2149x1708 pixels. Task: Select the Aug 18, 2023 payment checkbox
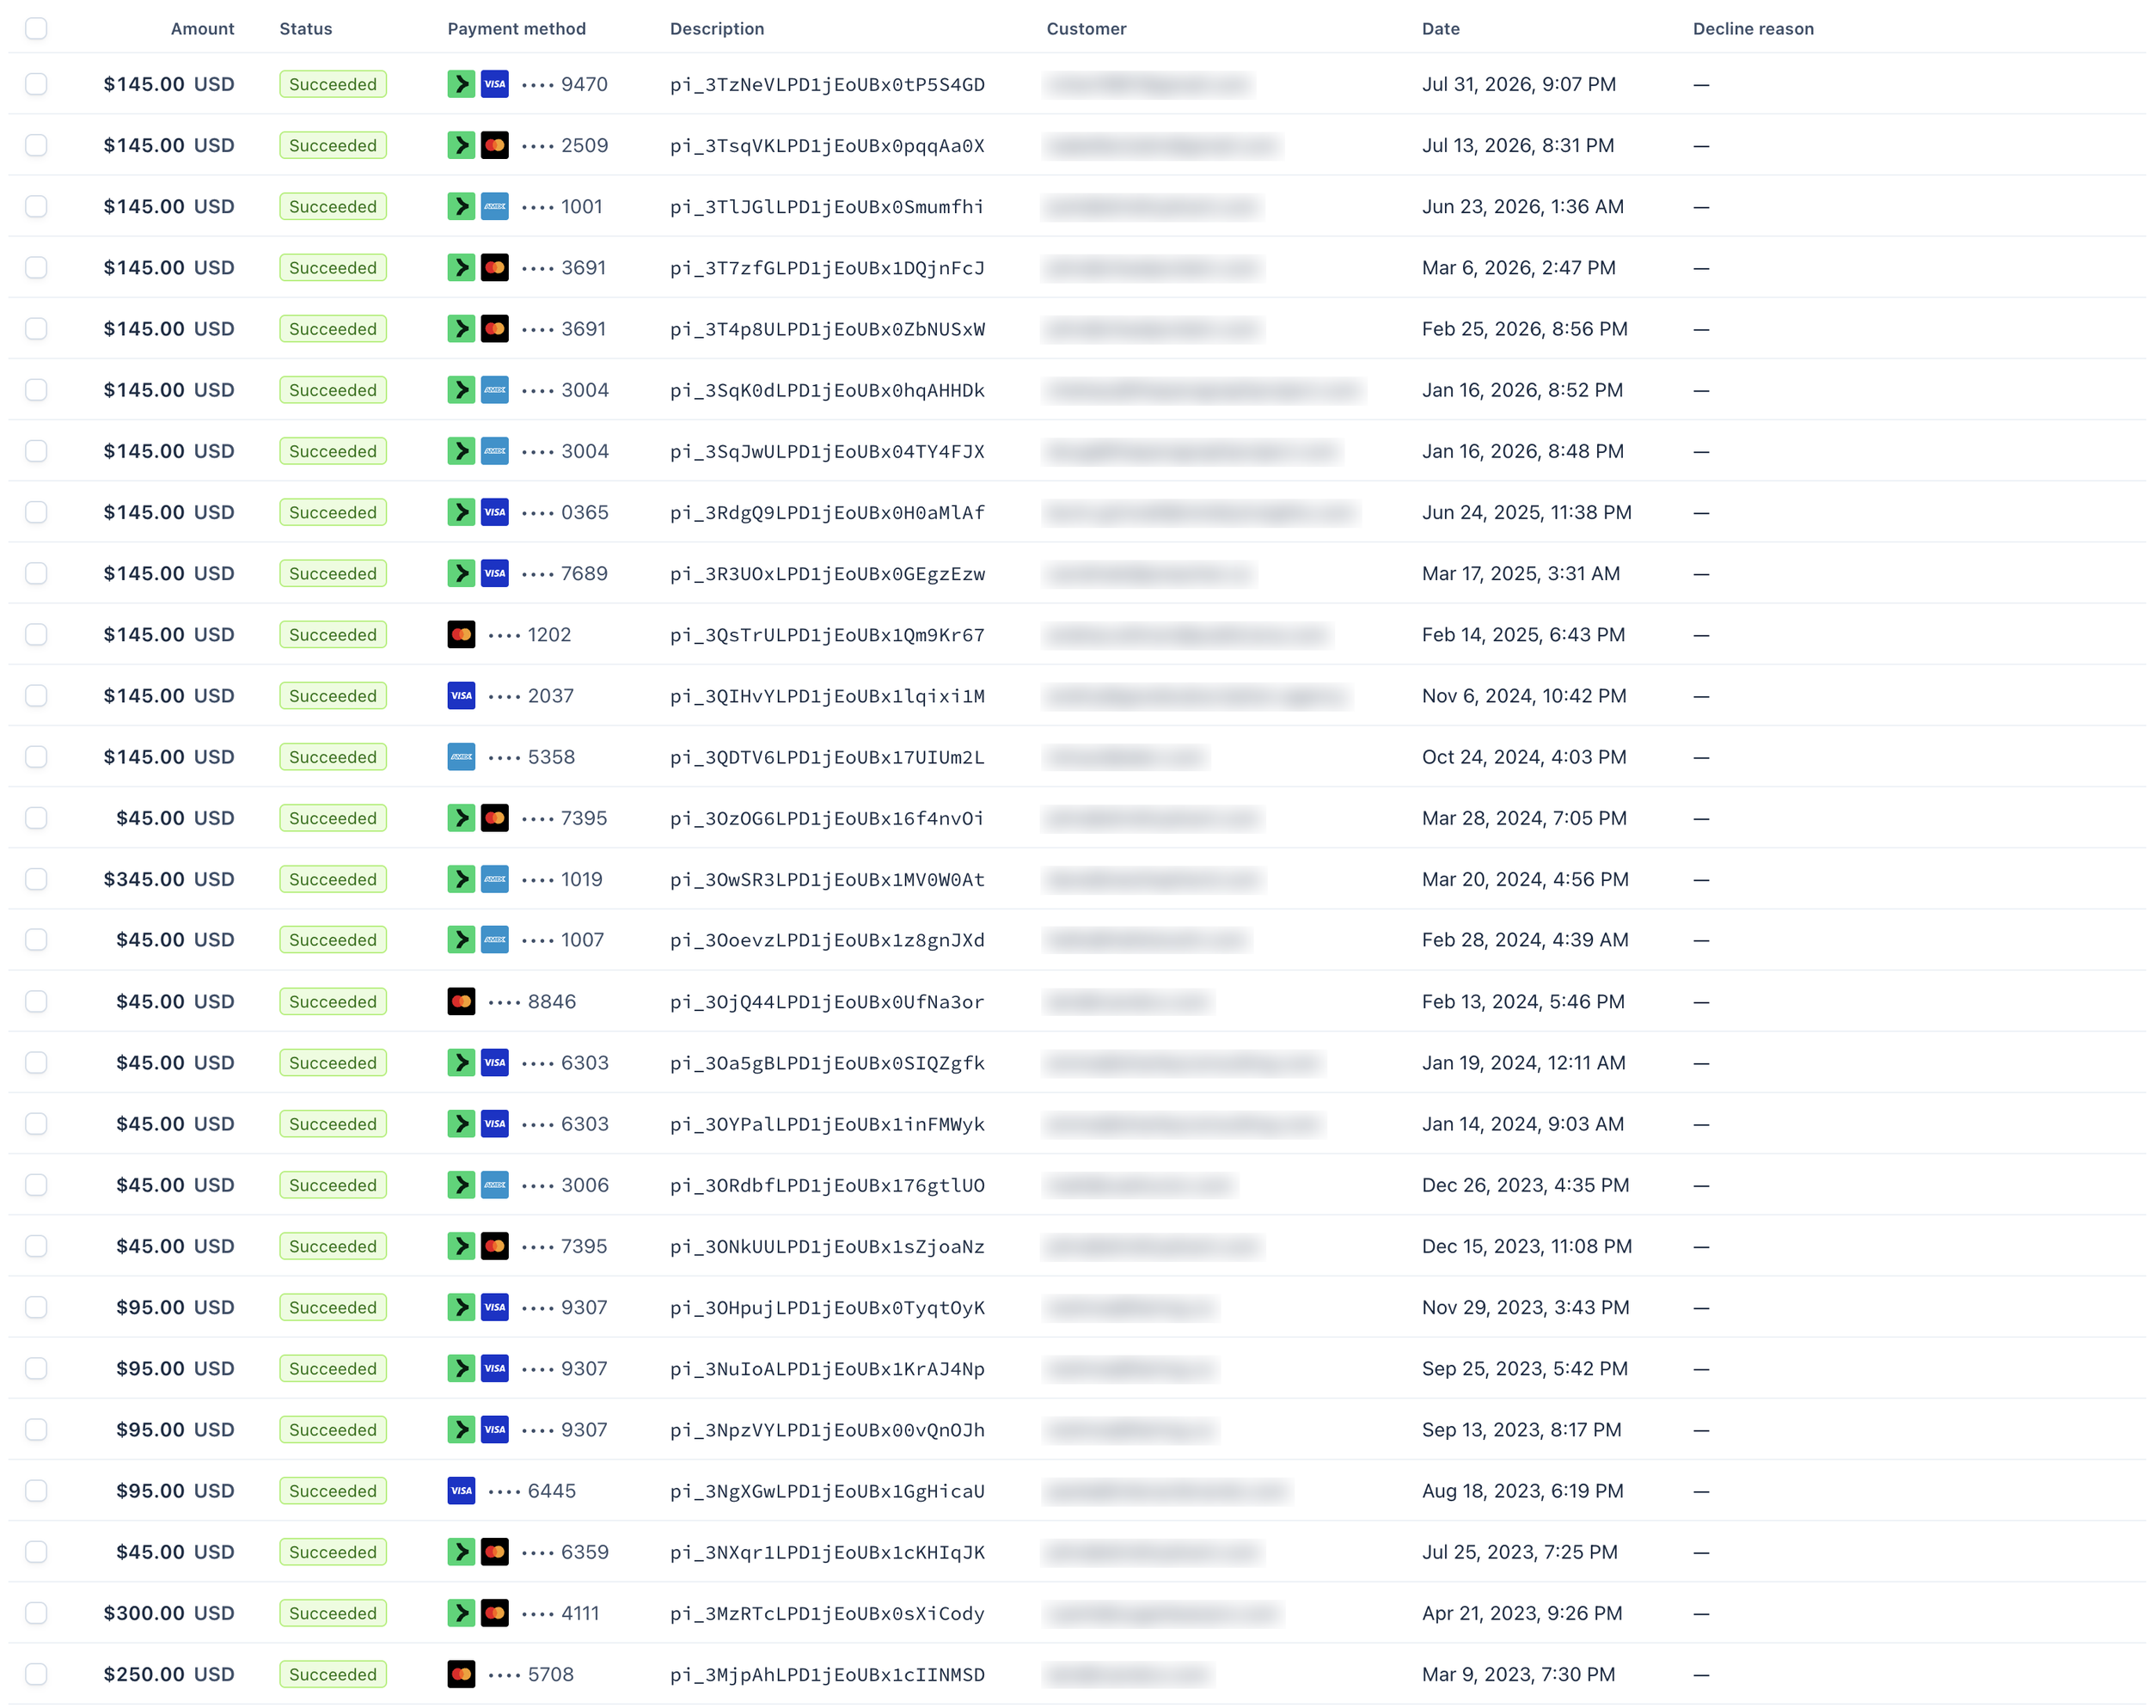36,1491
